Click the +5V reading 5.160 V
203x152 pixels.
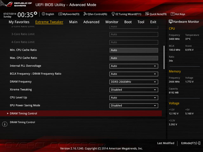click(189, 113)
